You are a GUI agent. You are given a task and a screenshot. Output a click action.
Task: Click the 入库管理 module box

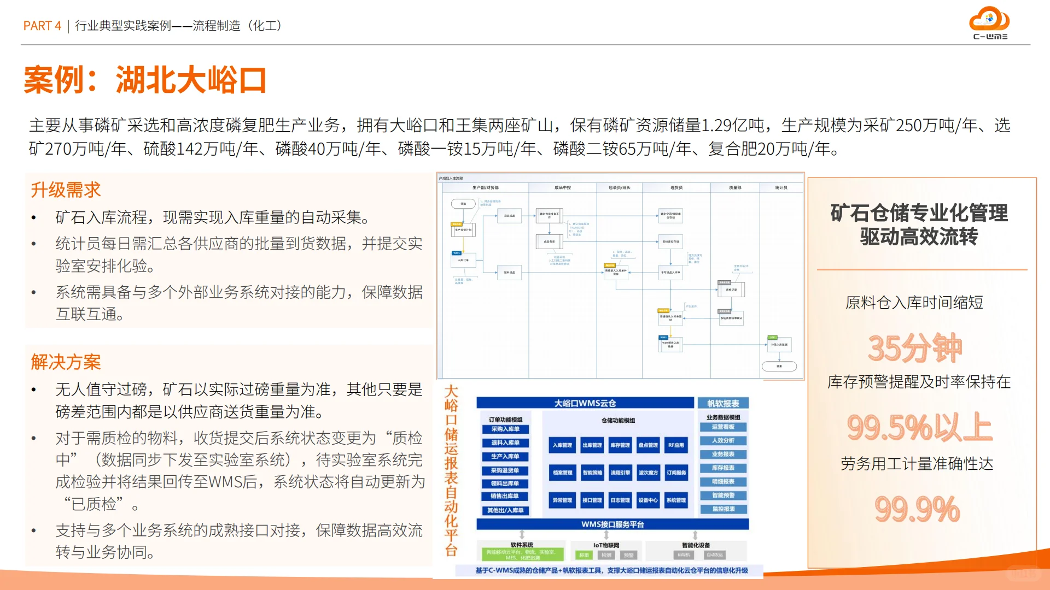click(x=562, y=445)
